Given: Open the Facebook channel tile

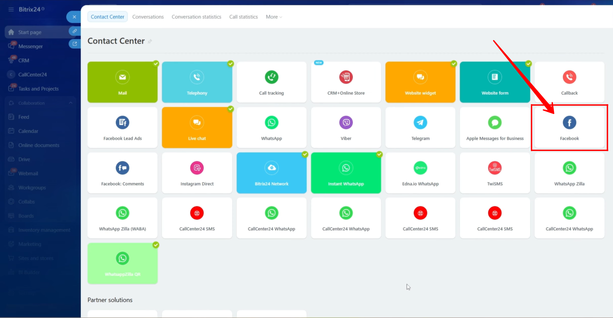Looking at the screenshot, I should (569, 128).
